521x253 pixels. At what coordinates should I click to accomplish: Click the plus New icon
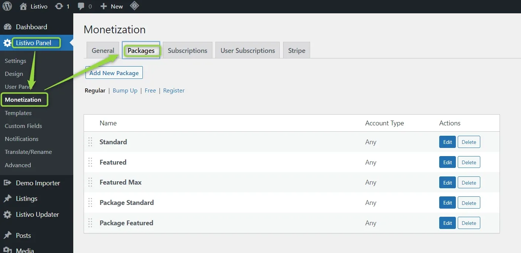click(x=104, y=6)
